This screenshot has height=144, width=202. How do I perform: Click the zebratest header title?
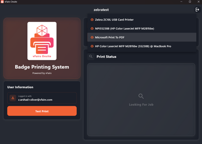coord(101,10)
